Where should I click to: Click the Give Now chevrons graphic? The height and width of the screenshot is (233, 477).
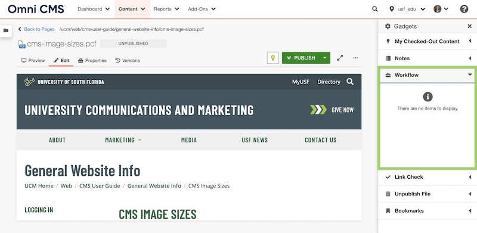[318, 110]
